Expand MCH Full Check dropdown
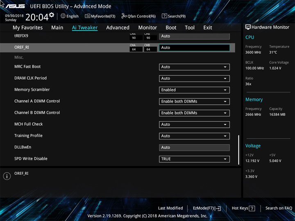The height and width of the screenshot is (221, 295). point(194,124)
